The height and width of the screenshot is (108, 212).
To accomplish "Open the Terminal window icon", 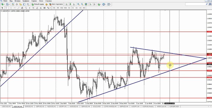I will click(x=24, y=4).
